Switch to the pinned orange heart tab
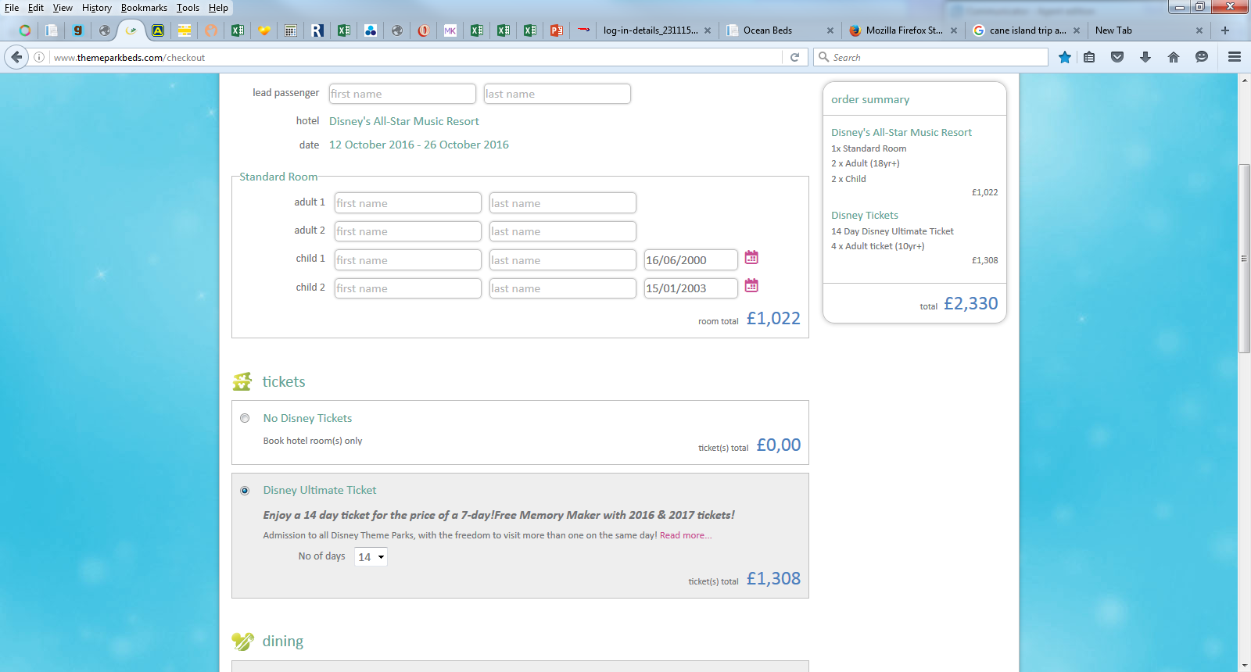Viewport: 1251px width, 672px height. (x=264, y=30)
